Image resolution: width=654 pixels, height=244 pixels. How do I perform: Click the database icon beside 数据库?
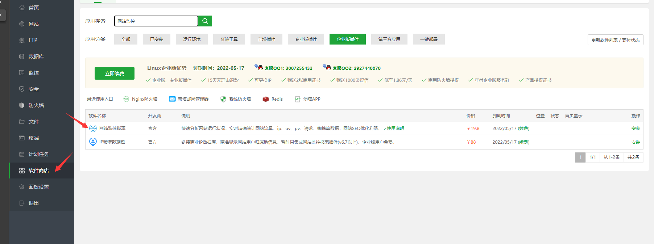tap(22, 56)
